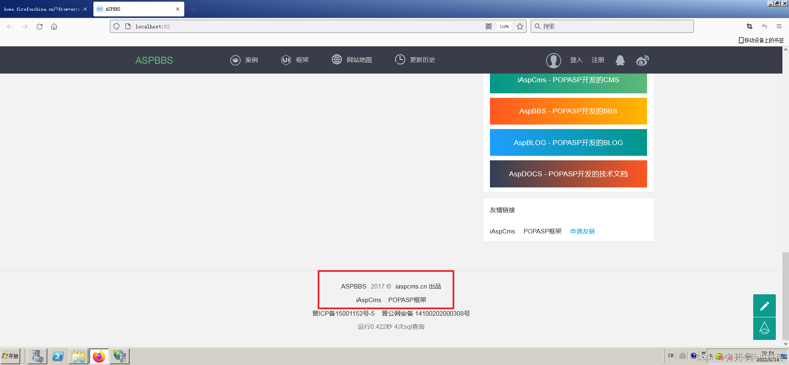
Task: Click the crown icon beside 案例
Action: (x=235, y=60)
